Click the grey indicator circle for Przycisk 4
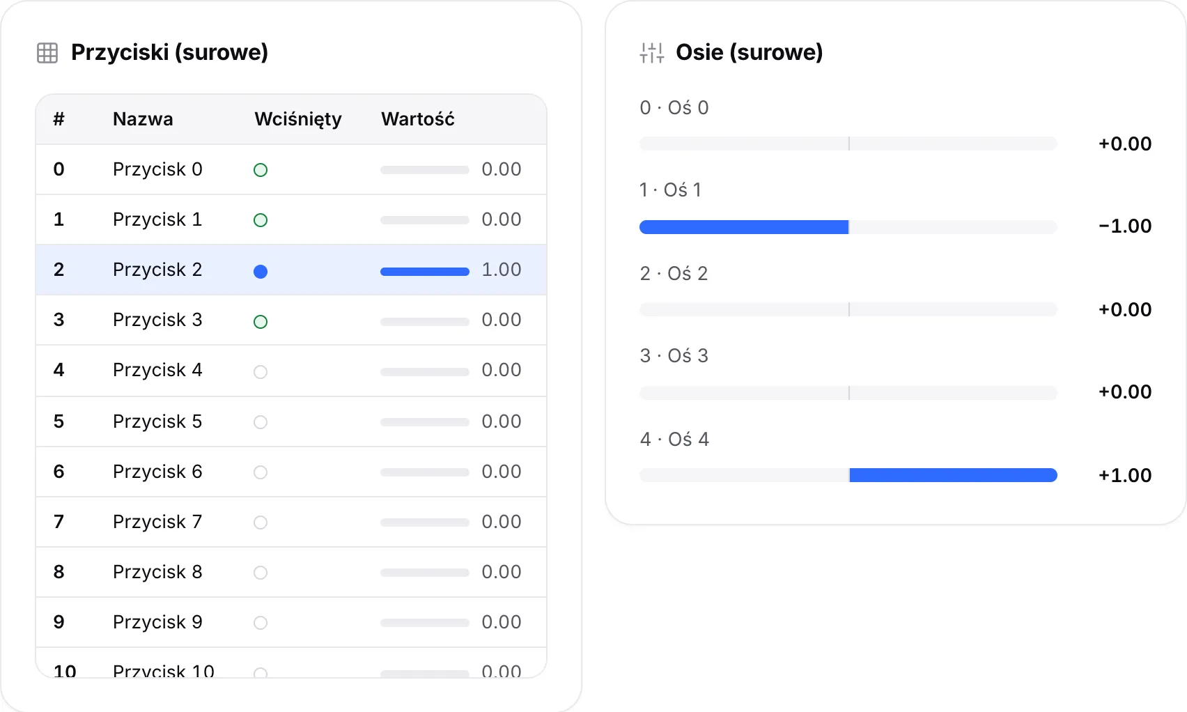 tap(261, 372)
